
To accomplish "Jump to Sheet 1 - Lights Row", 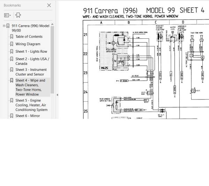I will tap(31, 51).
